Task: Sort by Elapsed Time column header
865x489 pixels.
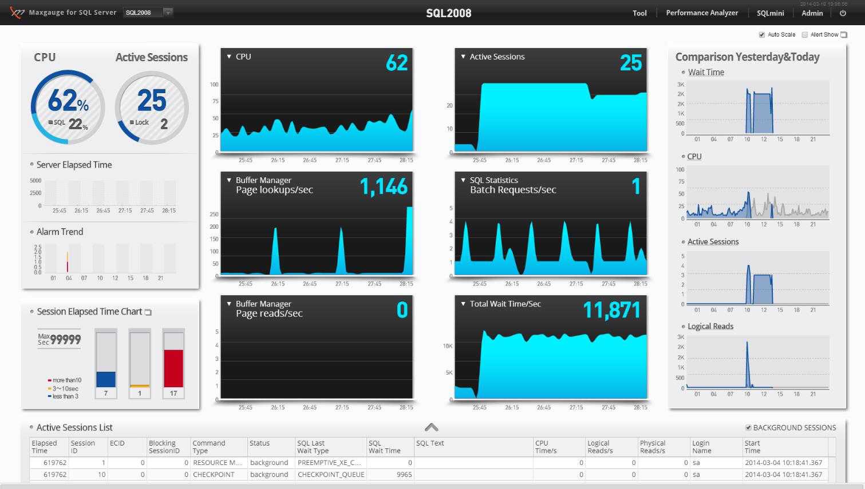Action: tap(49, 447)
